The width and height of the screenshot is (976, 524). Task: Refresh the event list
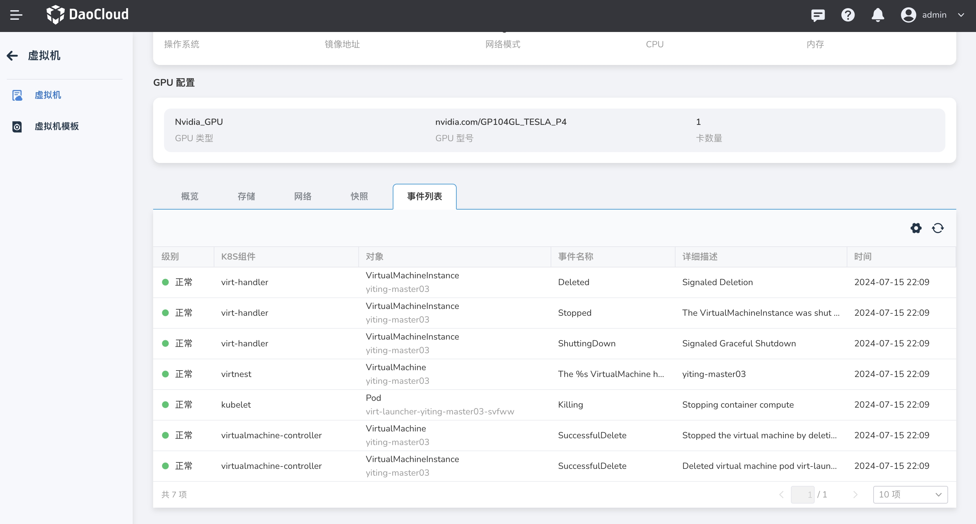(x=938, y=228)
